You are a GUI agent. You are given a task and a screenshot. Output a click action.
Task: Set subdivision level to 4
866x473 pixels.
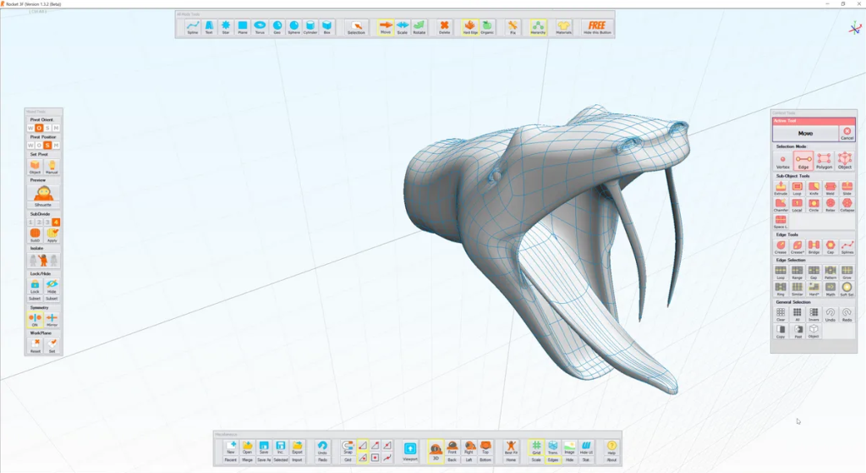(x=56, y=223)
